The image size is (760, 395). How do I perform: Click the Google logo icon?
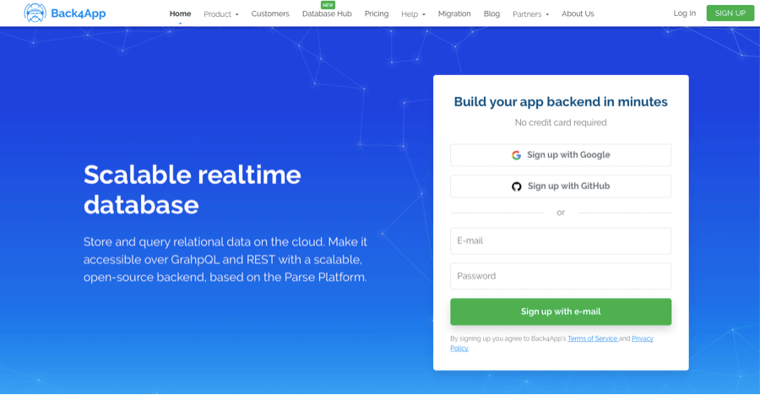pos(516,155)
